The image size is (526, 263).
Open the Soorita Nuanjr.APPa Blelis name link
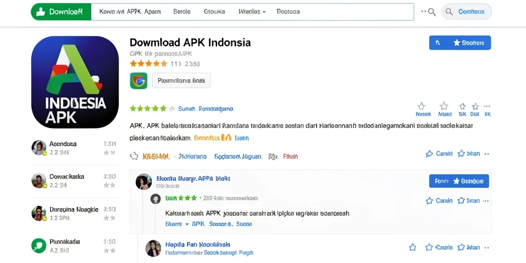193,178
